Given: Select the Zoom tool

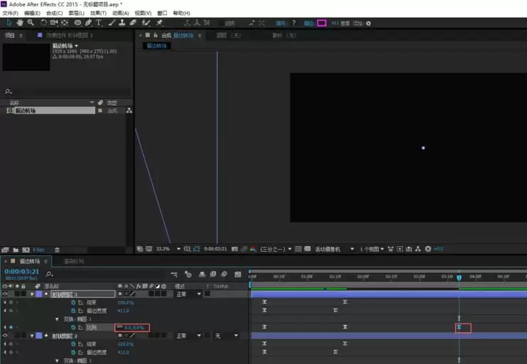Looking at the screenshot, I should 31,23.
